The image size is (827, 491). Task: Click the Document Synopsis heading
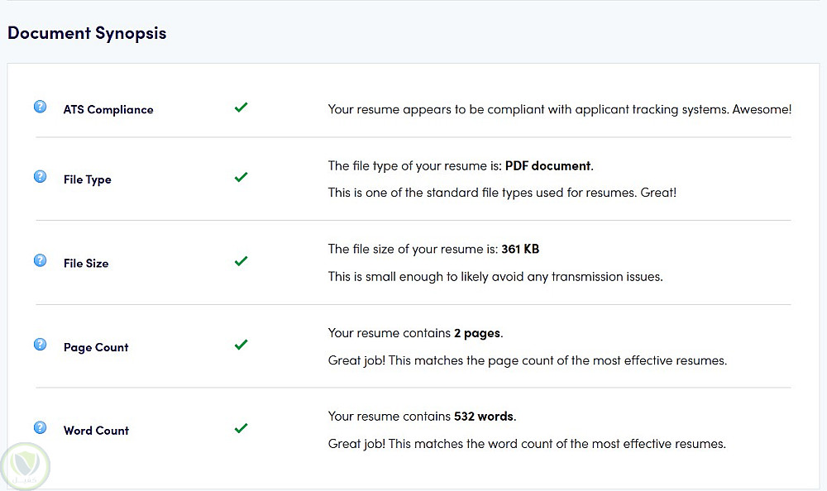(87, 34)
